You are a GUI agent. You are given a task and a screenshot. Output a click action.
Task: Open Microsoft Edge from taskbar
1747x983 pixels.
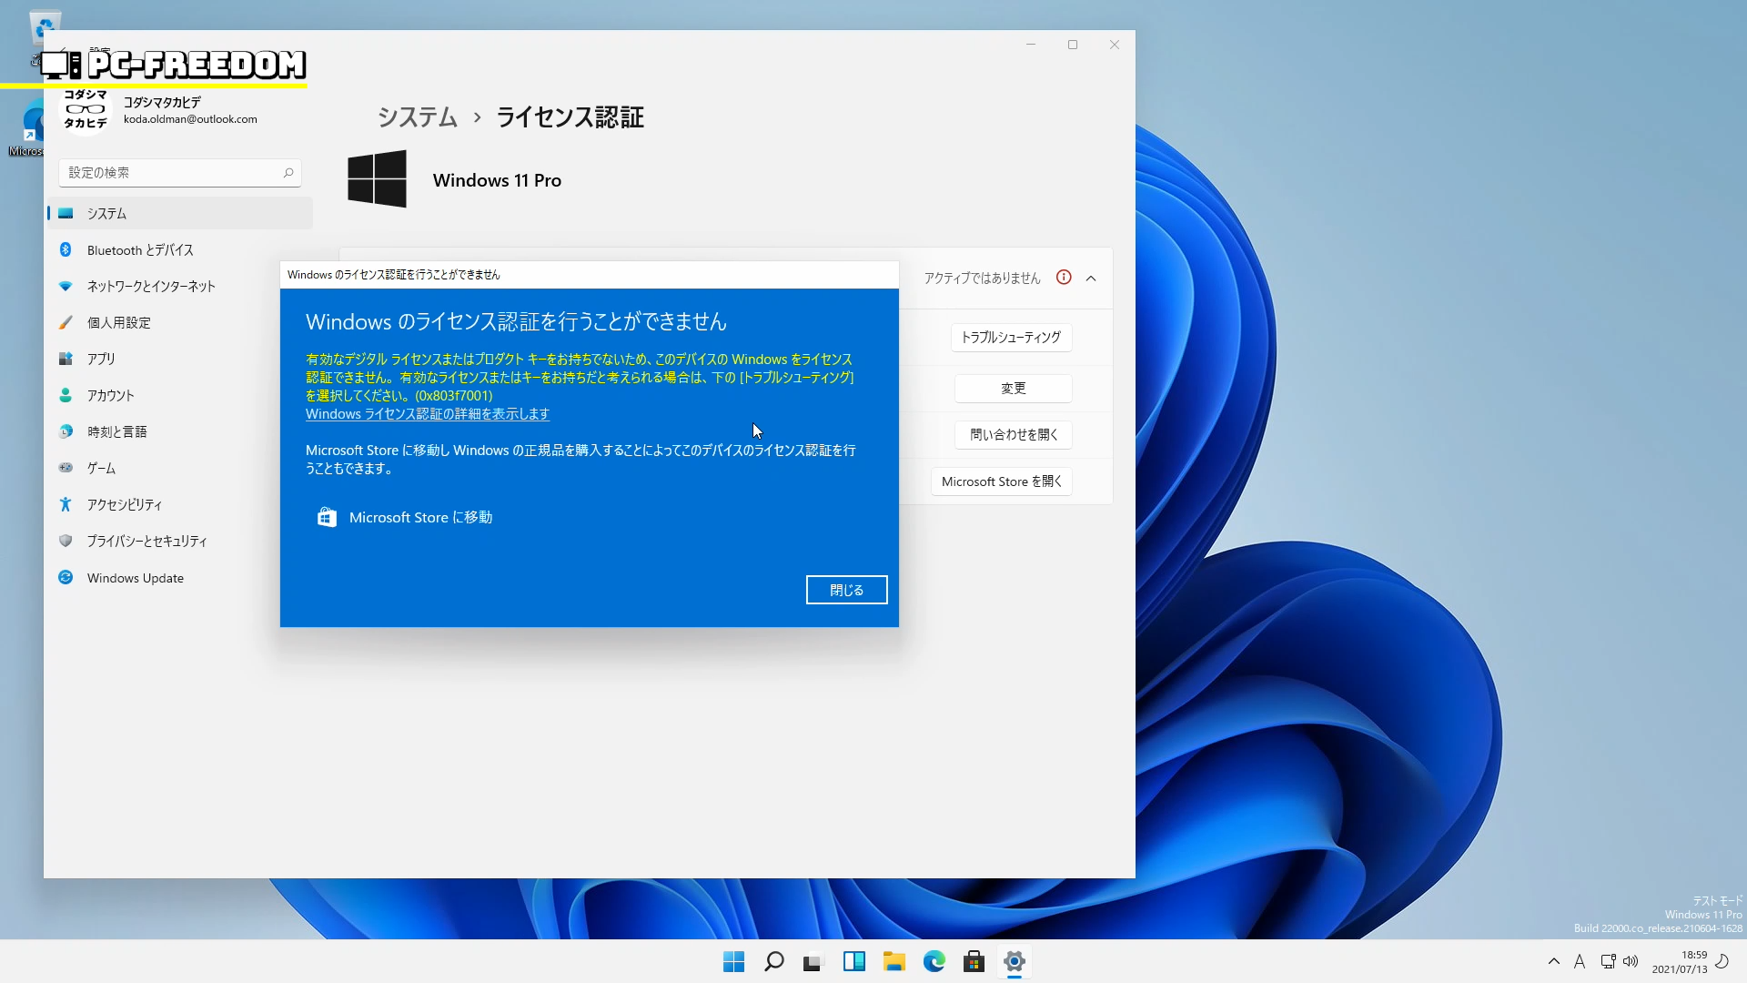pos(934,961)
